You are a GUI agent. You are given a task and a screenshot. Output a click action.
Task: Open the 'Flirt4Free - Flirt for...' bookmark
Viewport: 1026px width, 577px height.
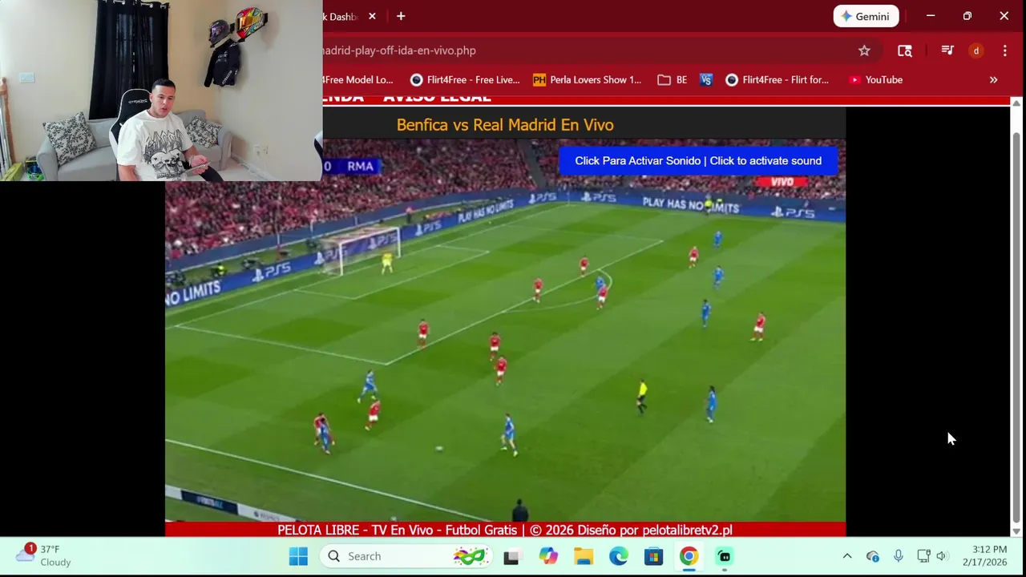point(777,79)
